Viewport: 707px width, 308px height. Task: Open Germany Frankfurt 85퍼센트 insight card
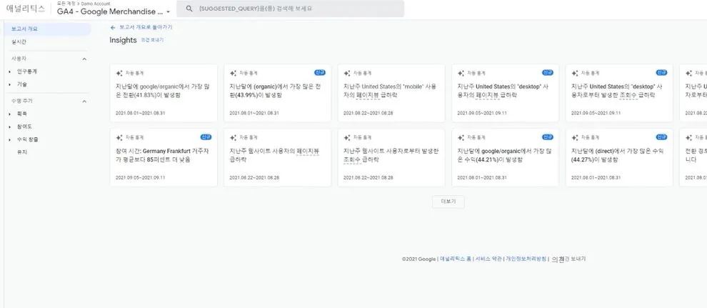coord(164,158)
